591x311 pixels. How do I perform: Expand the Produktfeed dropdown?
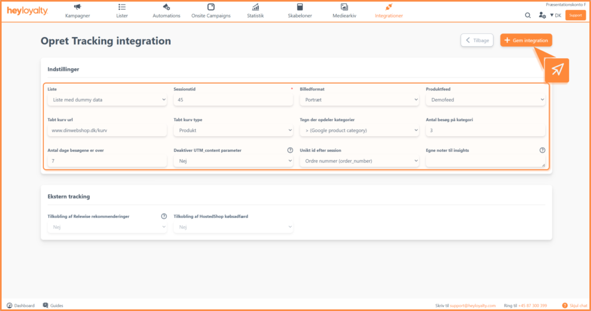pyautogui.click(x=485, y=100)
